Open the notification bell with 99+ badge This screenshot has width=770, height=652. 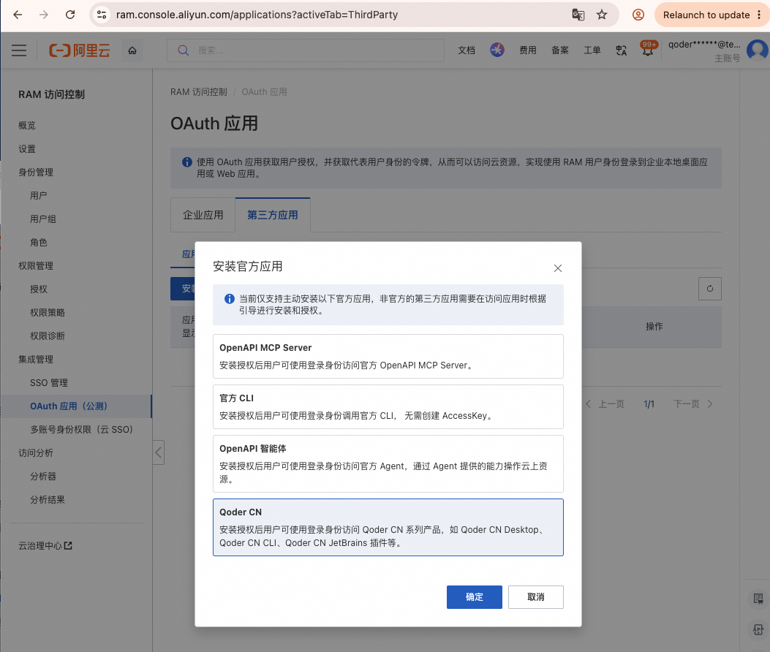click(x=648, y=49)
